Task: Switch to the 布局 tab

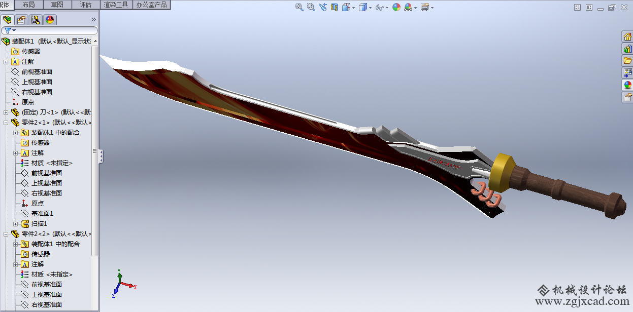Action: 29,5
